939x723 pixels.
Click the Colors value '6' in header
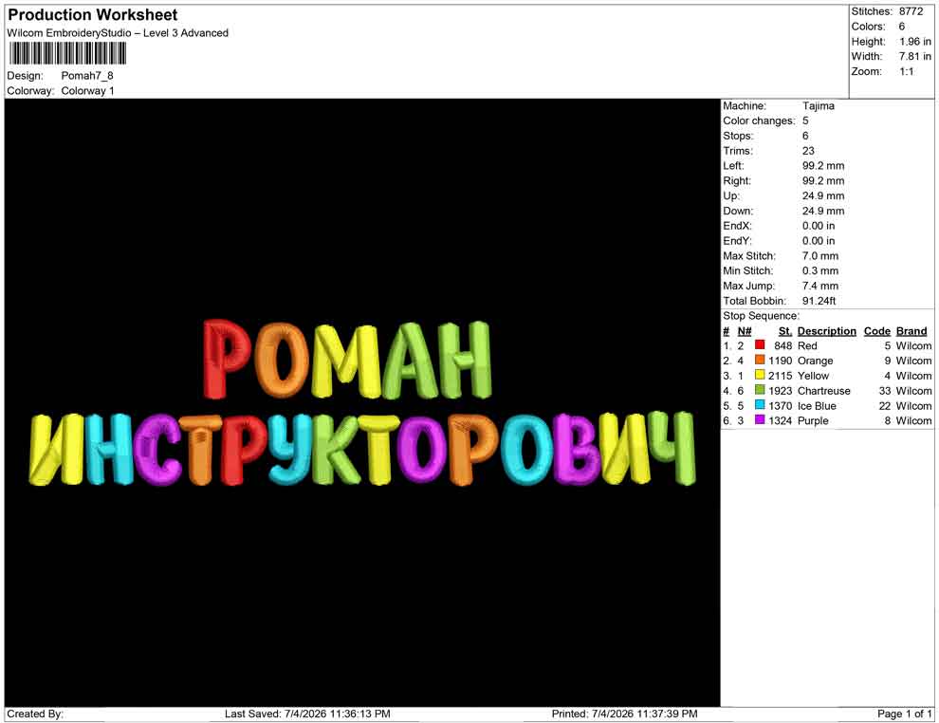pyautogui.click(x=901, y=27)
